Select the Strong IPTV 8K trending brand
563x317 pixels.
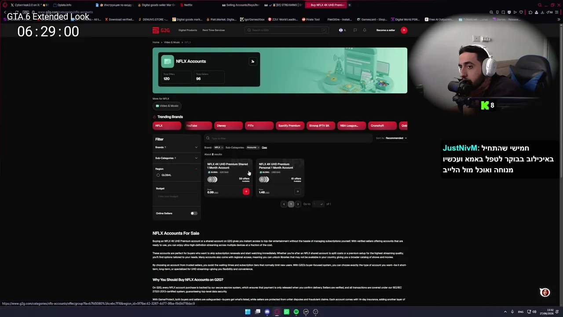coord(321,125)
